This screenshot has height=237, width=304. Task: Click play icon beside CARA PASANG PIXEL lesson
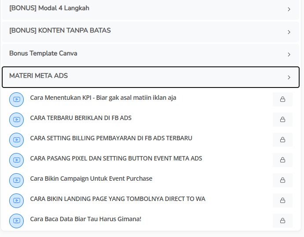[x=16, y=160]
